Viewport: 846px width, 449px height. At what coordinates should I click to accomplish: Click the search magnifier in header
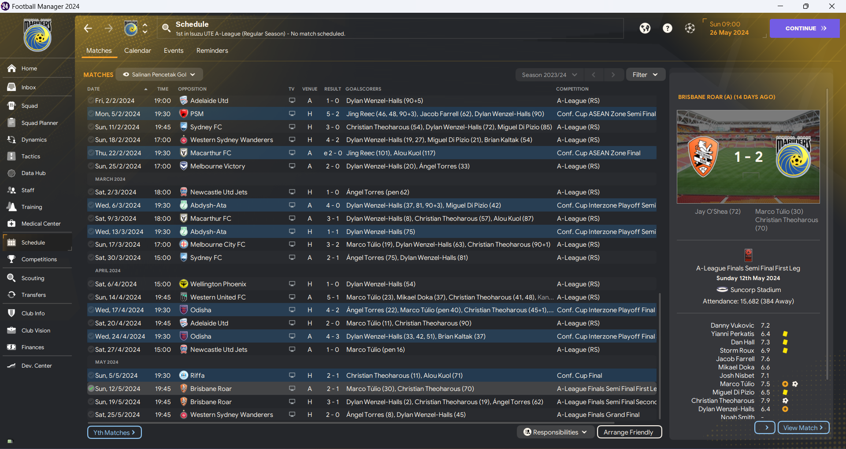coord(166,28)
